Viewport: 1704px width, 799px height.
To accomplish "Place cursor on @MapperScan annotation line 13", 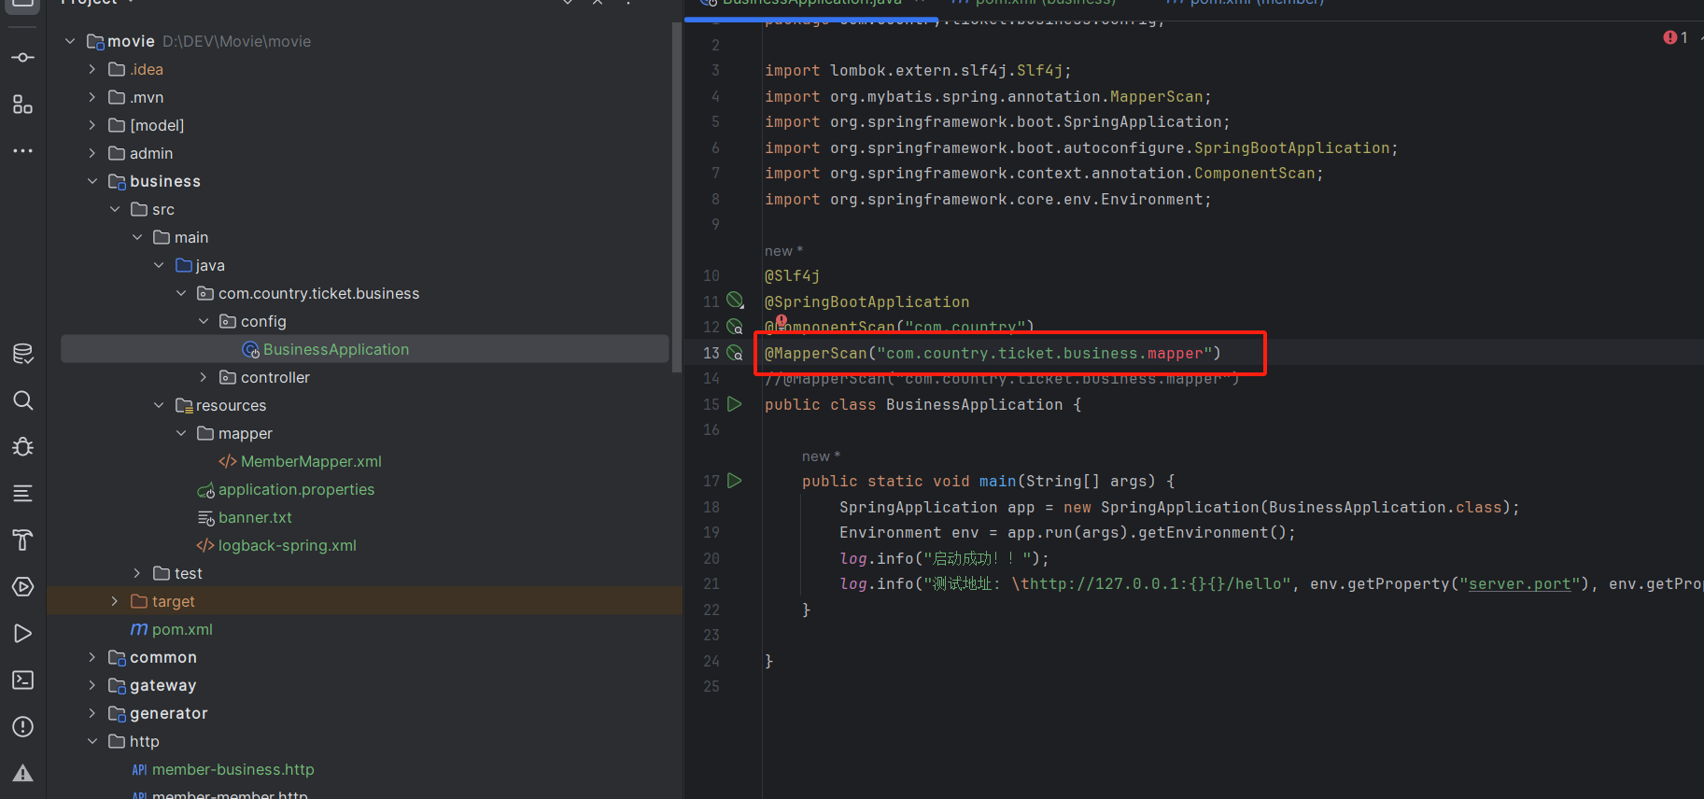I will [x=993, y=353].
